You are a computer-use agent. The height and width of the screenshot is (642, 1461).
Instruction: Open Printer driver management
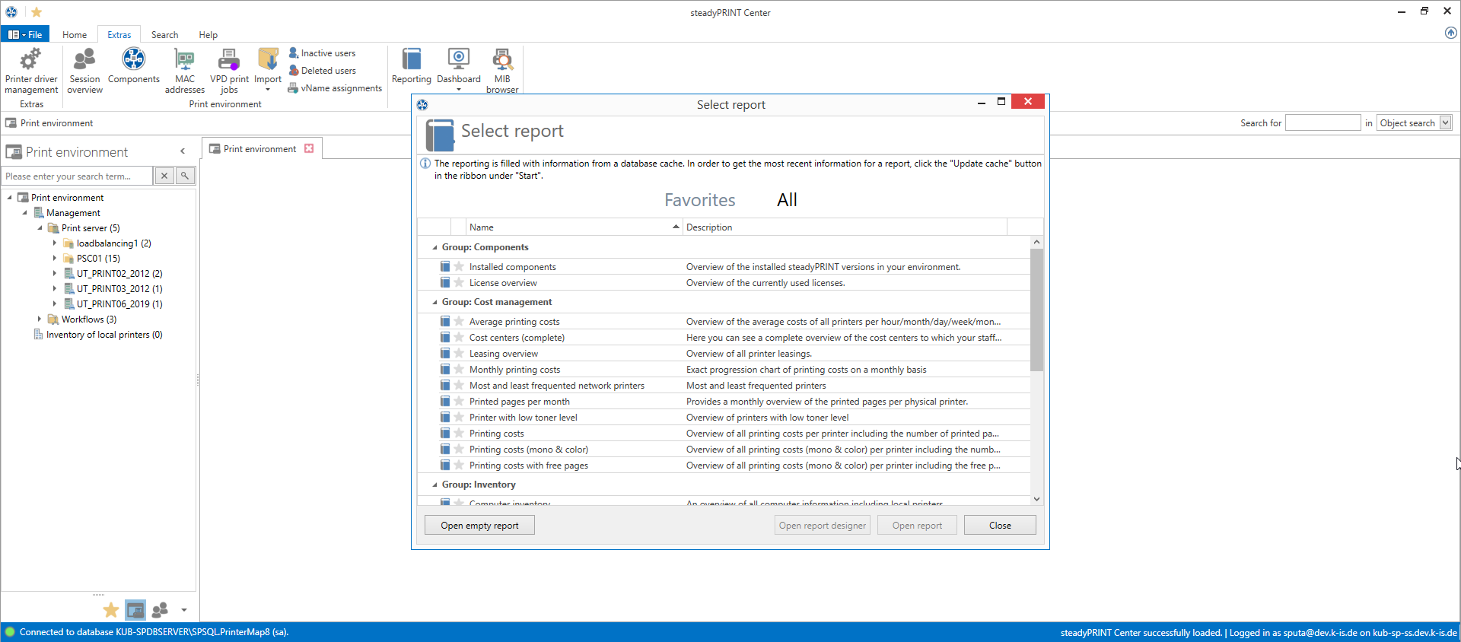pyautogui.click(x=31, y=71)
